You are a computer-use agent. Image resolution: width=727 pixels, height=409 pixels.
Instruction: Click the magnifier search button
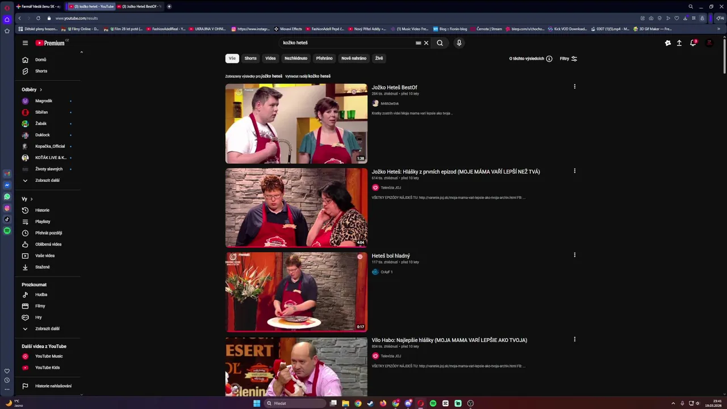pos(440,43)
